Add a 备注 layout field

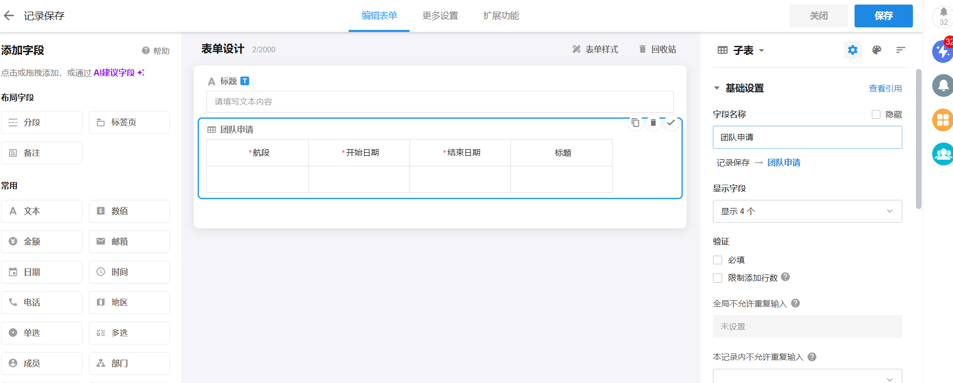click(42, 153)
